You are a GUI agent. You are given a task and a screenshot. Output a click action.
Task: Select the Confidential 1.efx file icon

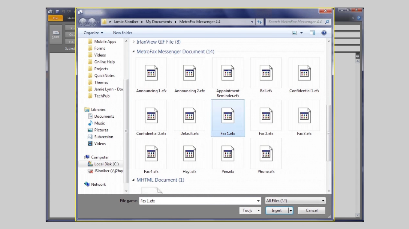point(304,73)
